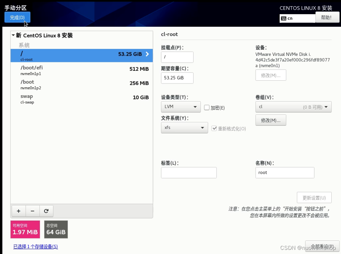Click the chevron arrow on the / row
This screenshot has width=341, height=254.
point(147,54)
